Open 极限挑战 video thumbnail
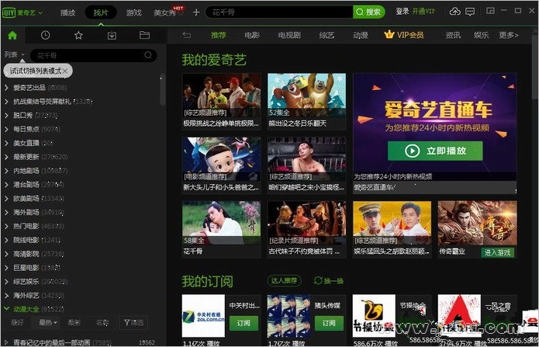The image size is (539, 347). [x=221, y=95]
